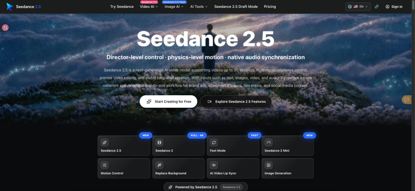Screen dimensions: 415x191
Task: Click the waveform icon in AI Video Lip Sync card
Action: click(x=214, y=165)
